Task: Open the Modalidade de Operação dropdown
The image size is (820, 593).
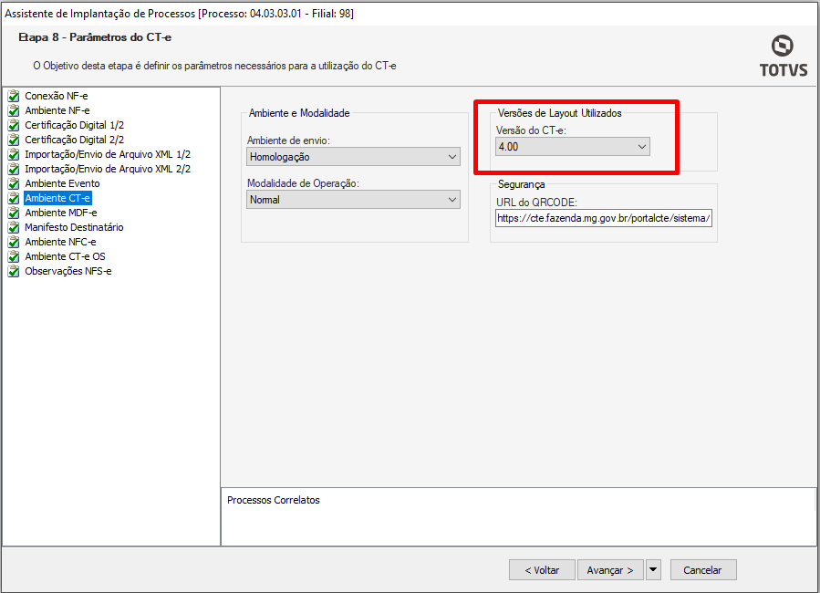Action: tap(353, 200)
